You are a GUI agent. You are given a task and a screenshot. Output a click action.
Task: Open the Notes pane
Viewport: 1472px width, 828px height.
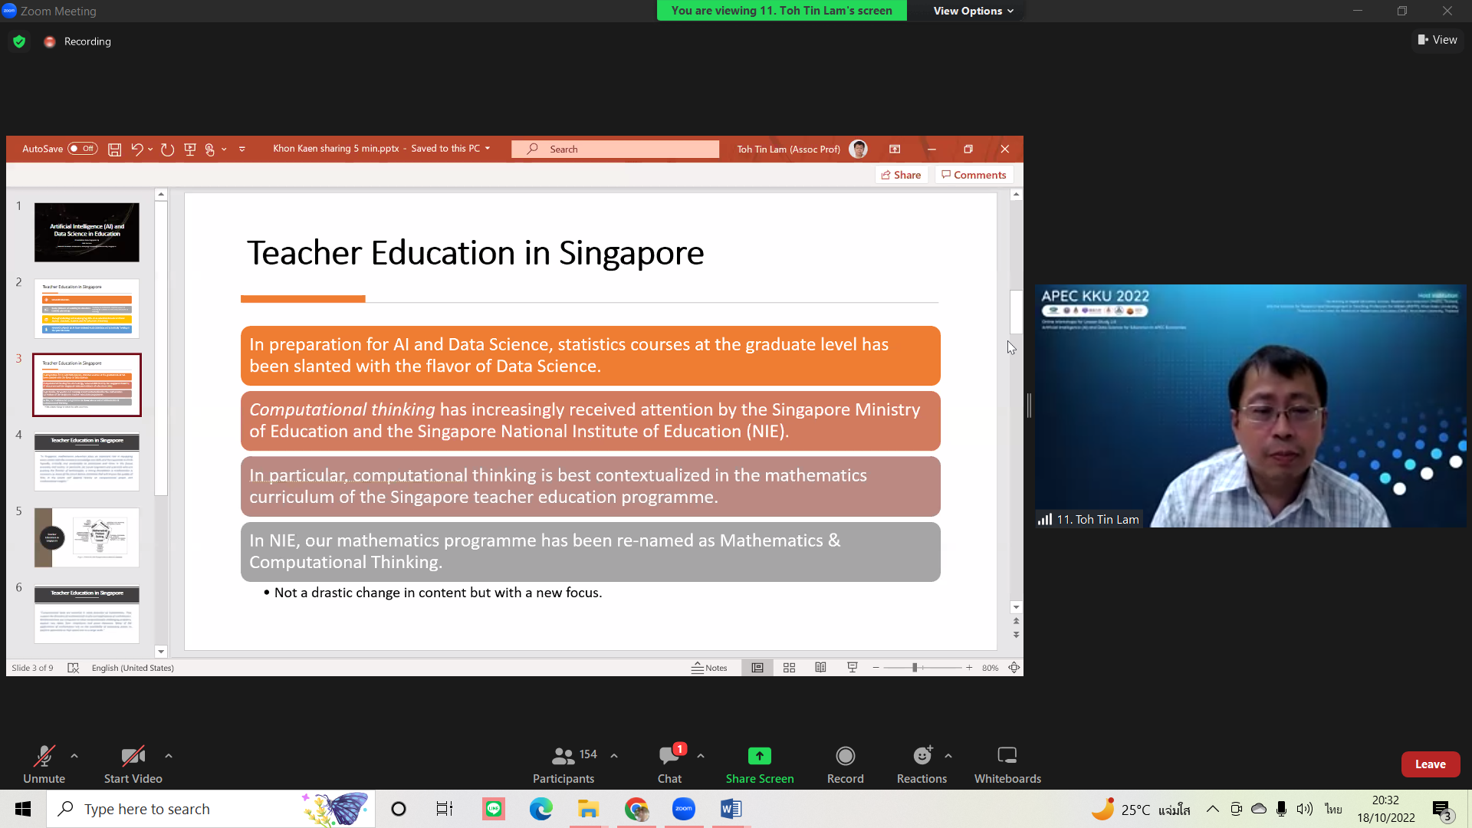(709, 668)
